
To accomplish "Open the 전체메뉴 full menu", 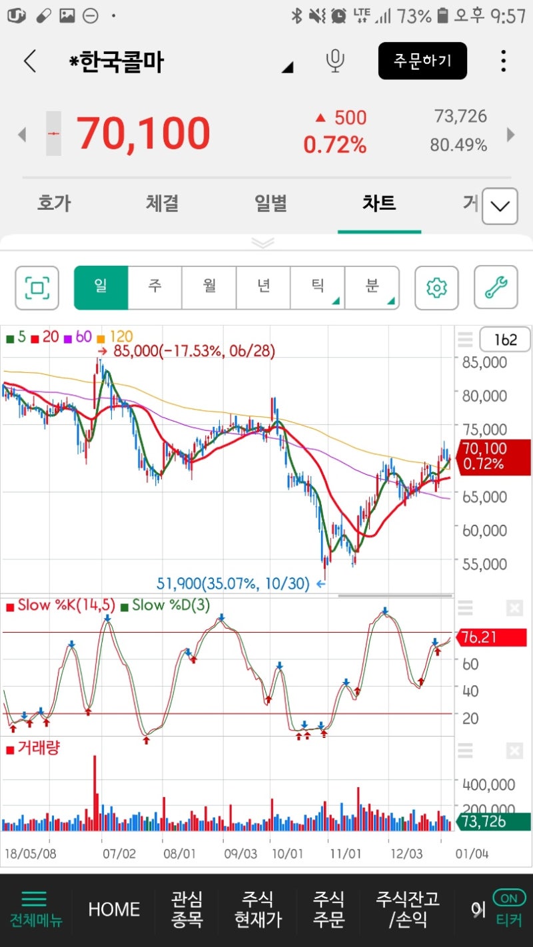I will click(35, 910).
